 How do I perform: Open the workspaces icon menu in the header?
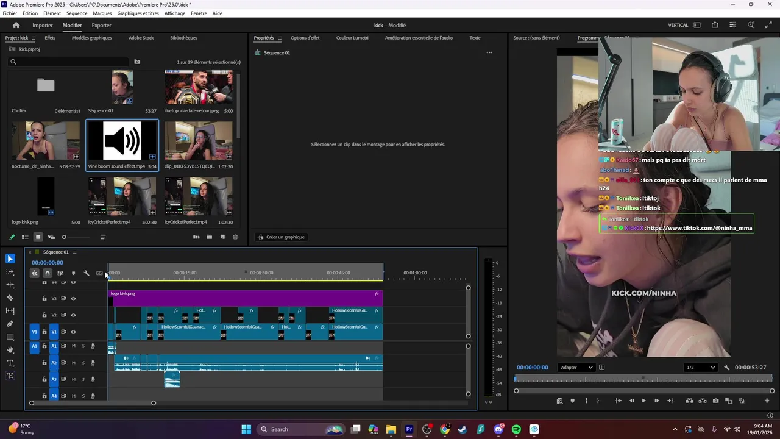(697, 25)
